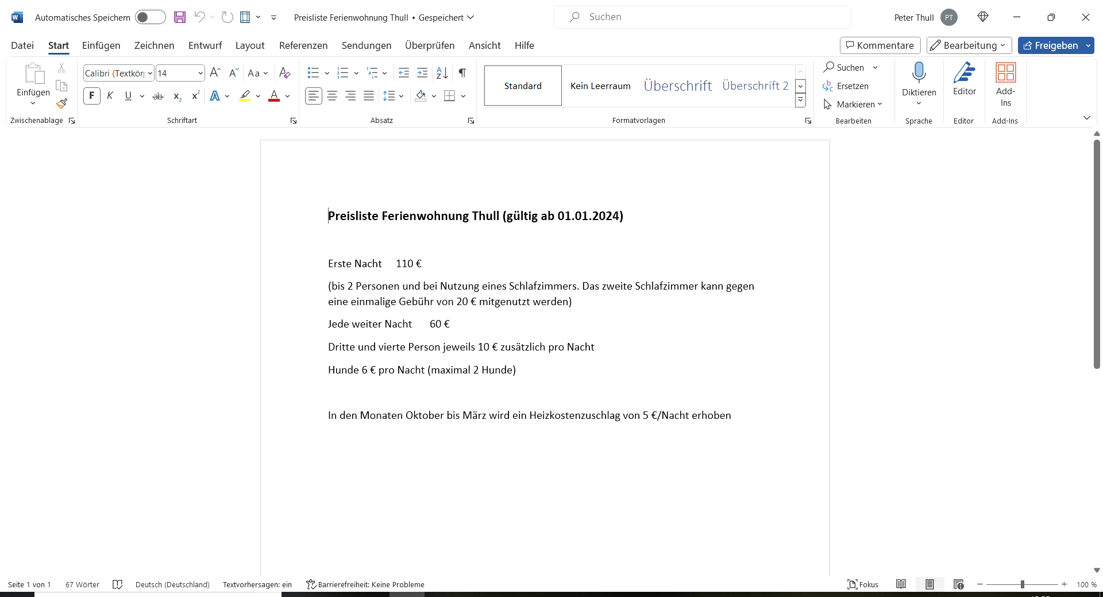Increase paragraph indent

pyautogui.click(x=422, y=73)
